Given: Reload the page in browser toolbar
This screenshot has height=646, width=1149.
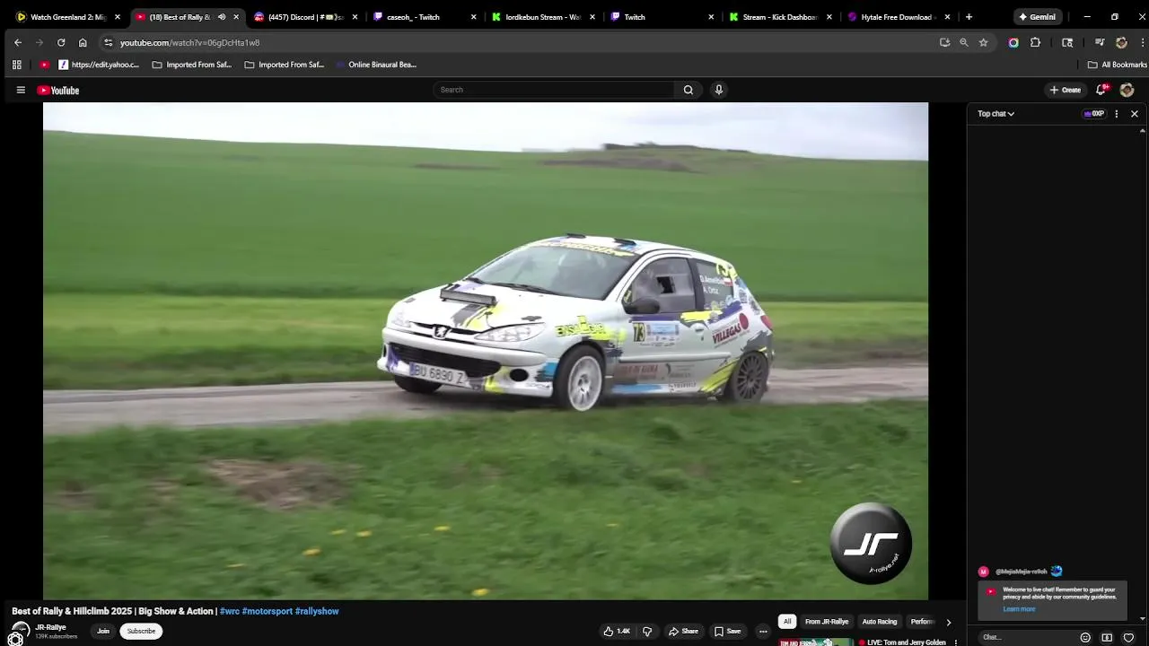Looking at the screenshot, I should [x=61, y=42].
